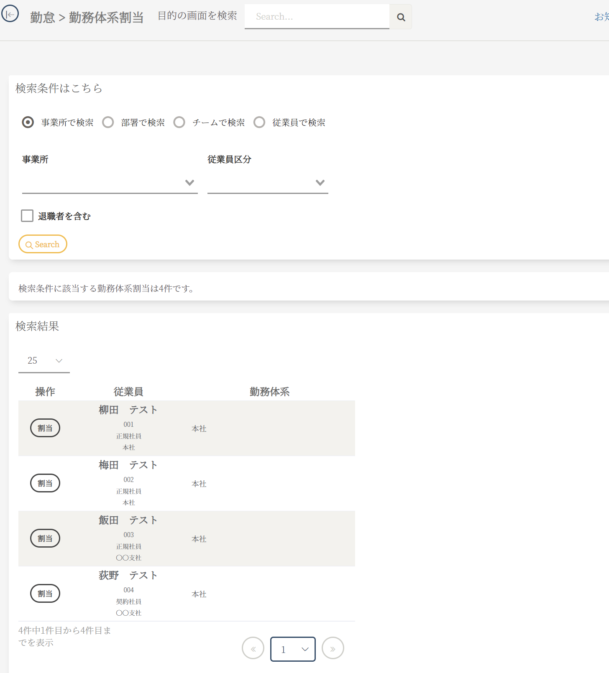Click 割当 button for 柳田 テスト

coord(45,428)
